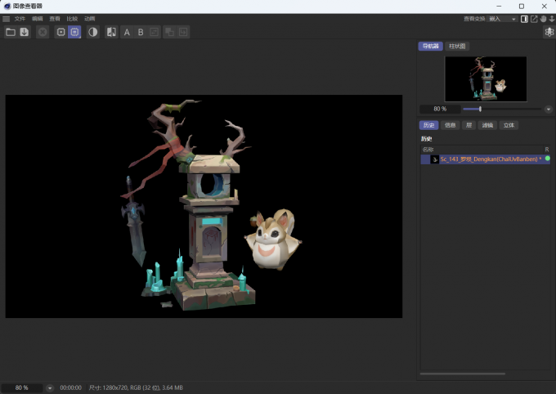Click the swap A/B arrows icon
This screenshot has width=556, height=394.
click(x=155, y=32)
